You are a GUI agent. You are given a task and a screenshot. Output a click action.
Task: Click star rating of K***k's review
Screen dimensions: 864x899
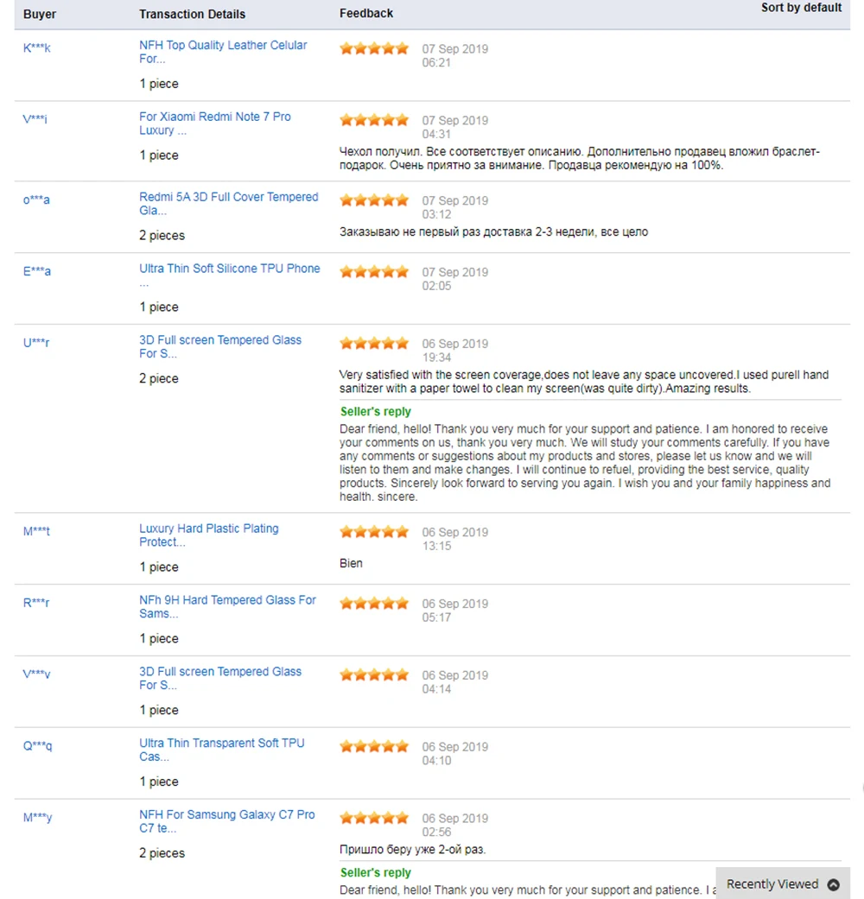click(374, 49)
